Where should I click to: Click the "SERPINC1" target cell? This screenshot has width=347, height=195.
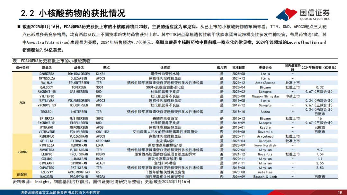[x=103, y=141]
